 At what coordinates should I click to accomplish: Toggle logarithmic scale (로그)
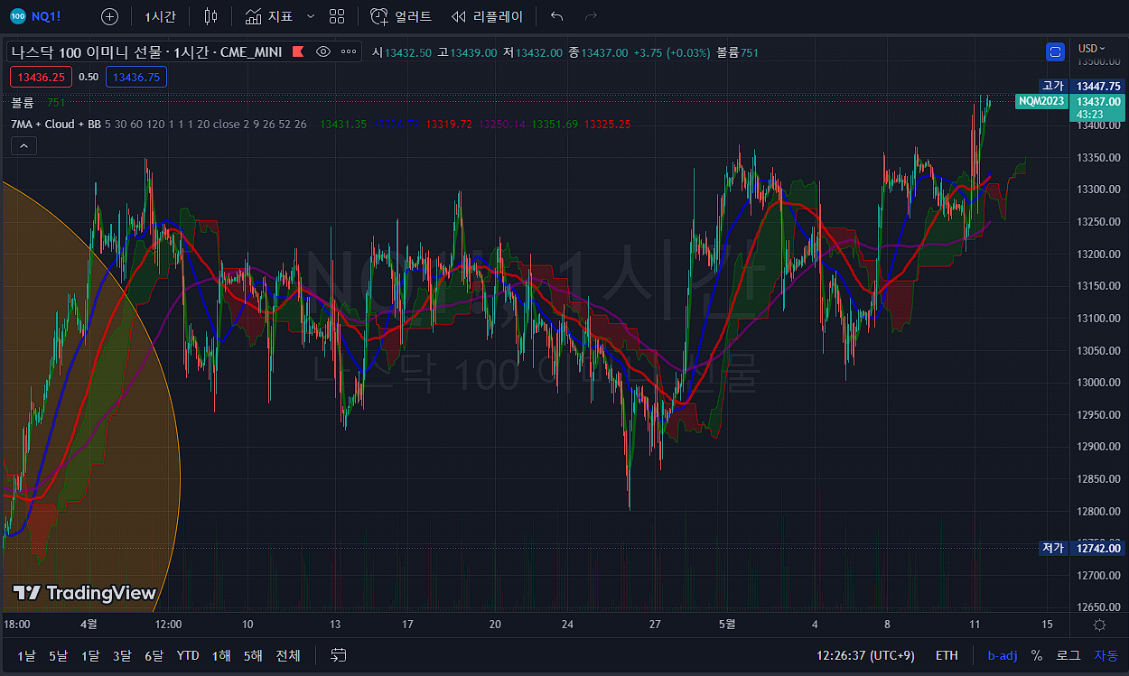tap(1068, 655)
